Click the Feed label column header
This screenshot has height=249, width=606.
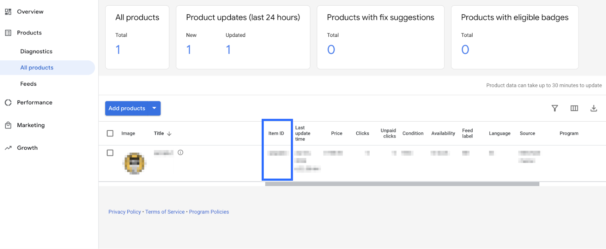(467, 133)
